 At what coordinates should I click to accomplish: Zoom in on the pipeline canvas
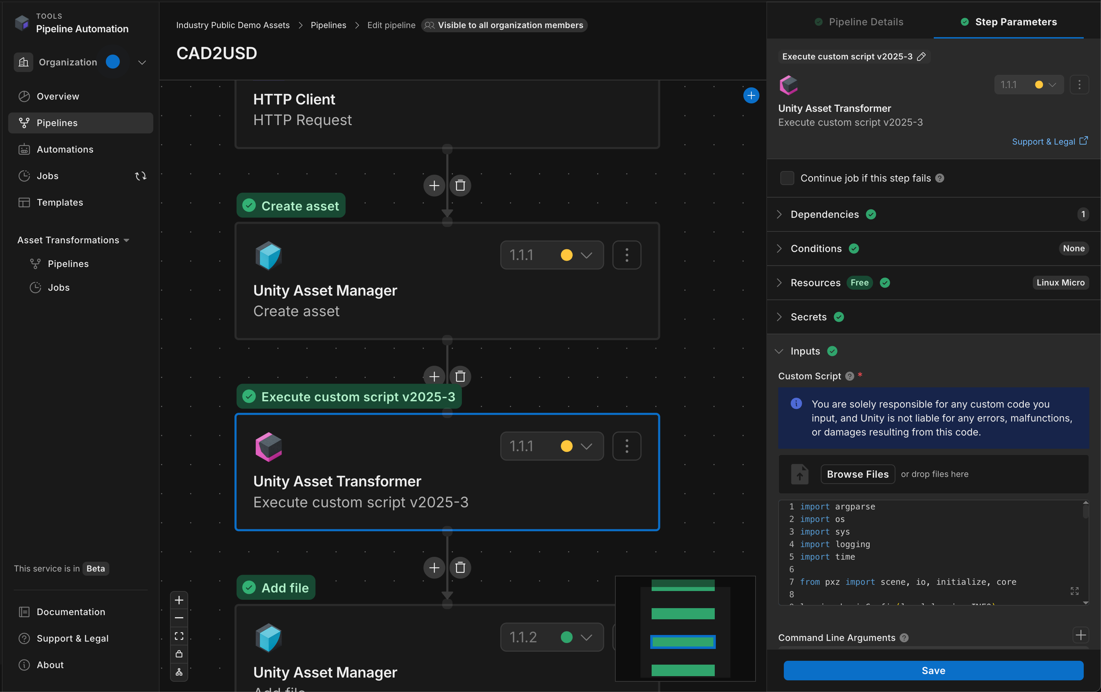pos(179,600)
